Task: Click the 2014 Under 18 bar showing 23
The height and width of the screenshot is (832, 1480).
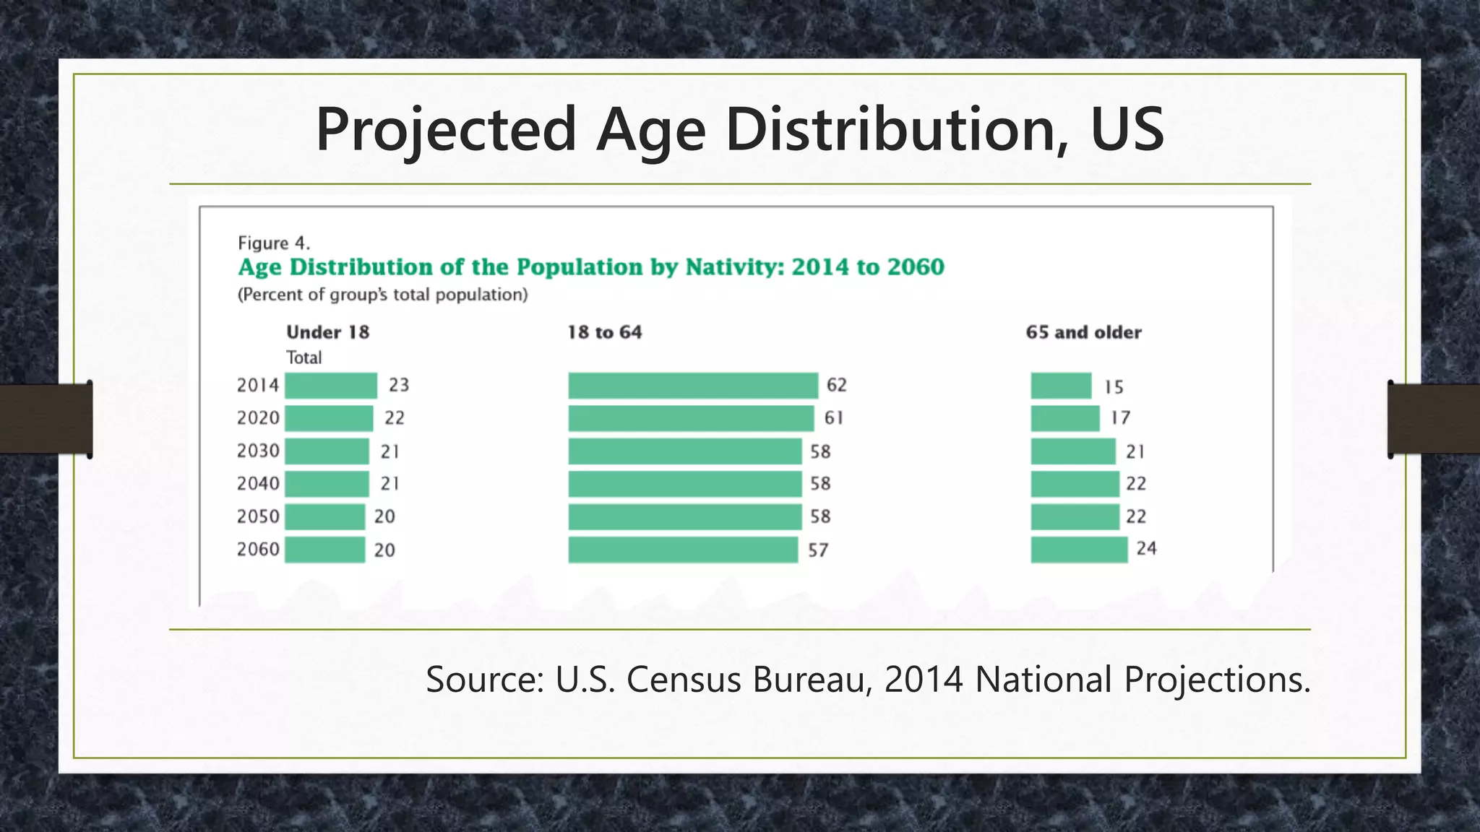Action: [330, 386]
